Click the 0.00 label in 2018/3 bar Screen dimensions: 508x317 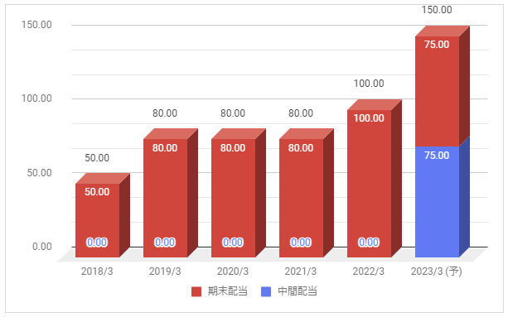(97, 243)
